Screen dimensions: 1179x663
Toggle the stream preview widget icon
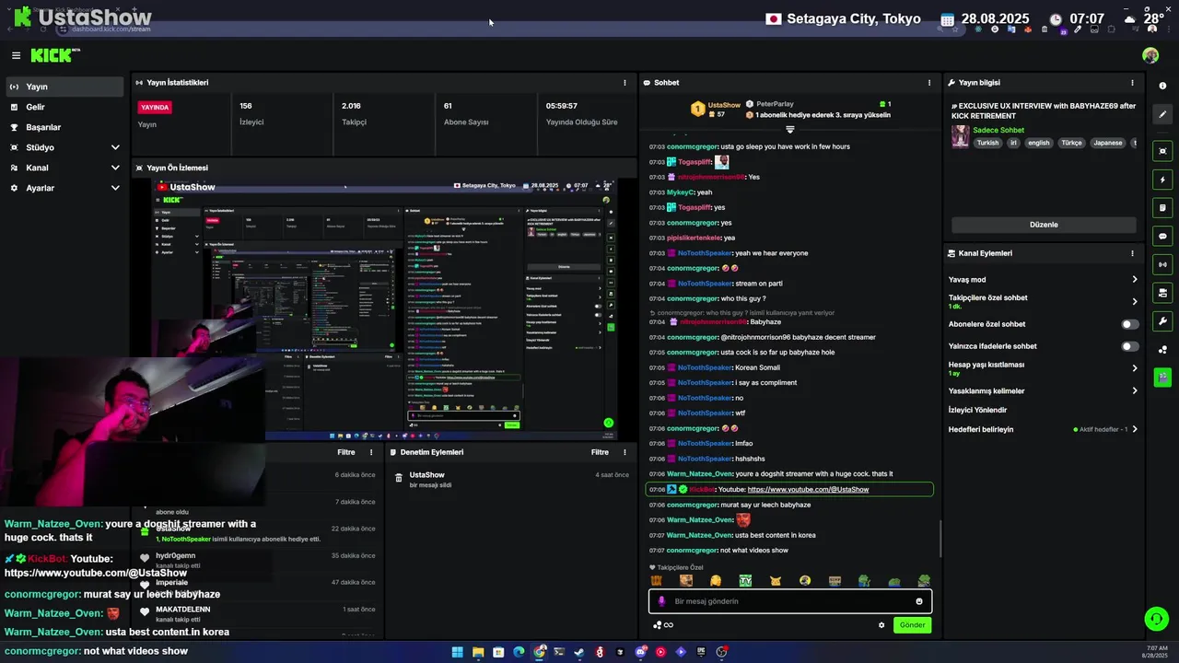coord(1162,151)
